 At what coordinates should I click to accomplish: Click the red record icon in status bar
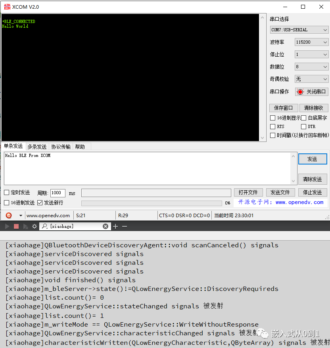click(x=9, y=215)
